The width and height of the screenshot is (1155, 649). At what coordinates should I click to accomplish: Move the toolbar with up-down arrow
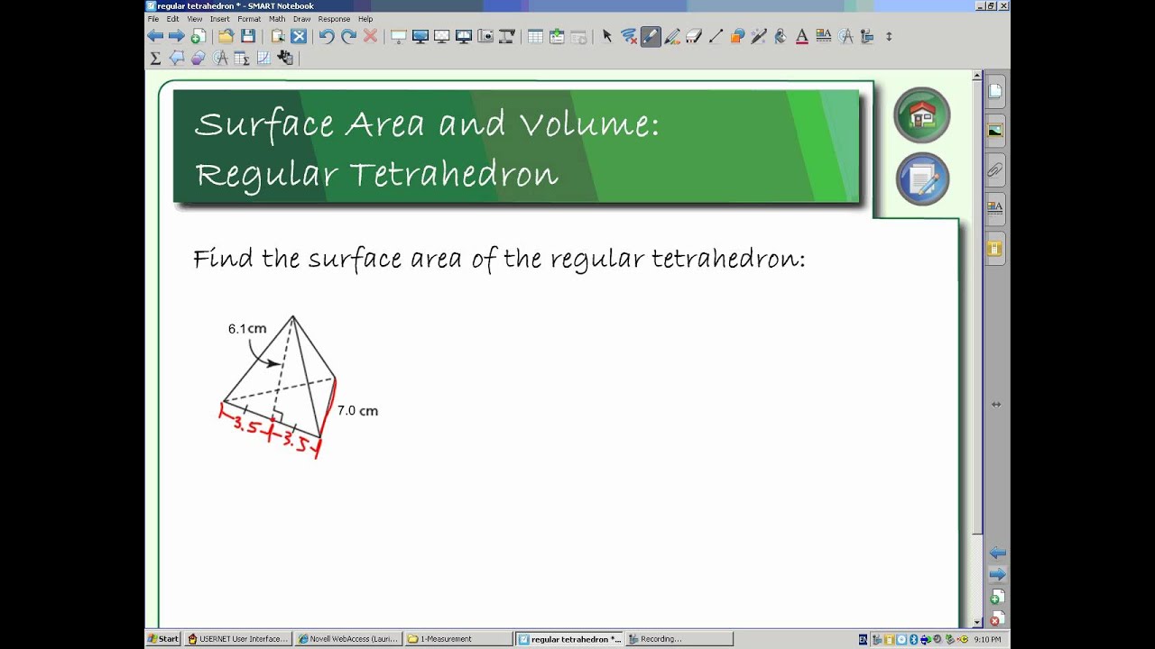click(889, 36)
